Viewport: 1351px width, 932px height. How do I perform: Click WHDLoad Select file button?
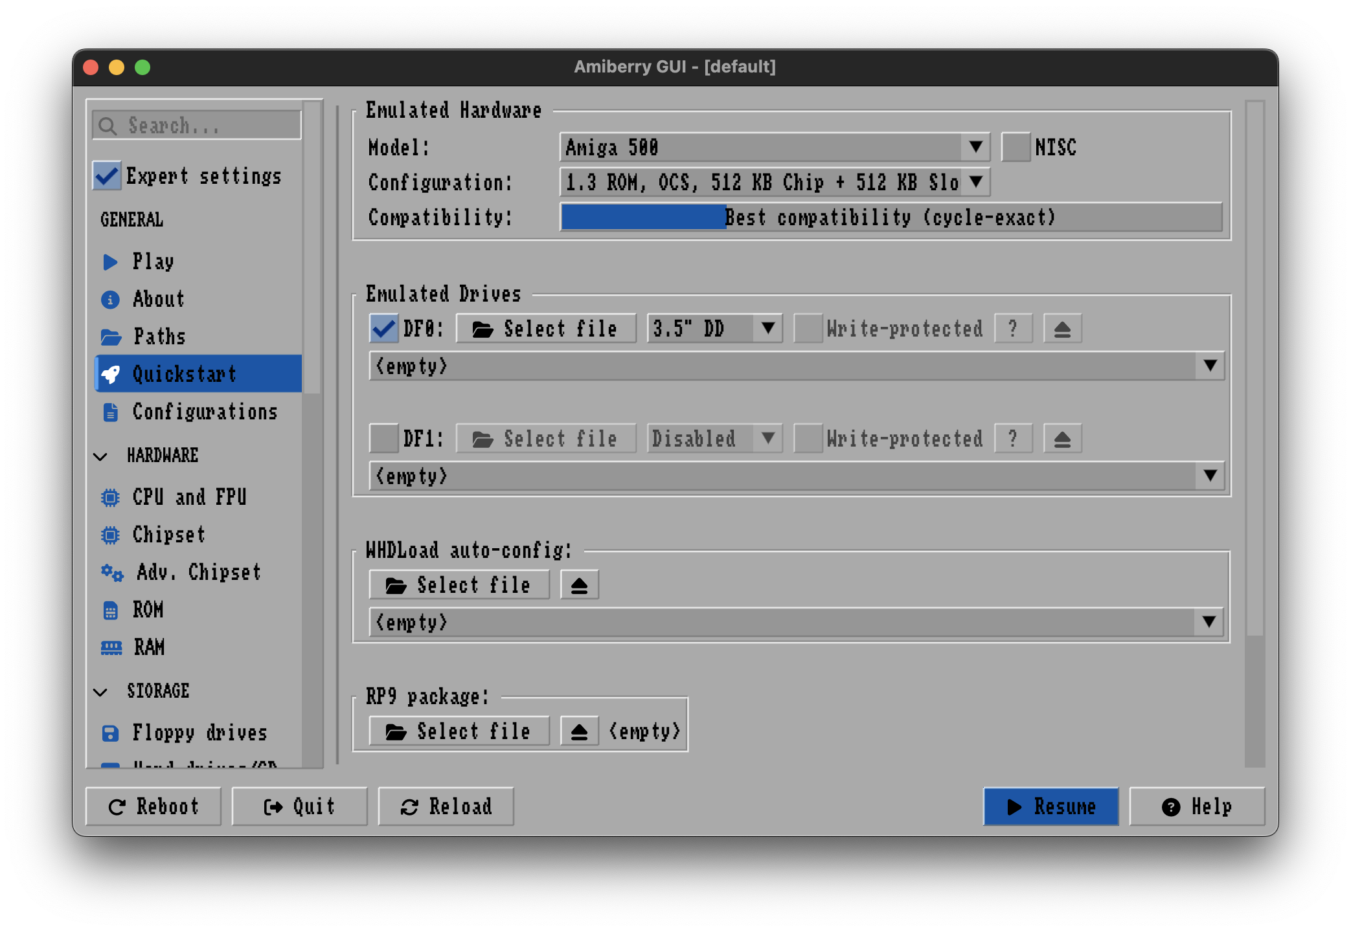tap(459, 585)
